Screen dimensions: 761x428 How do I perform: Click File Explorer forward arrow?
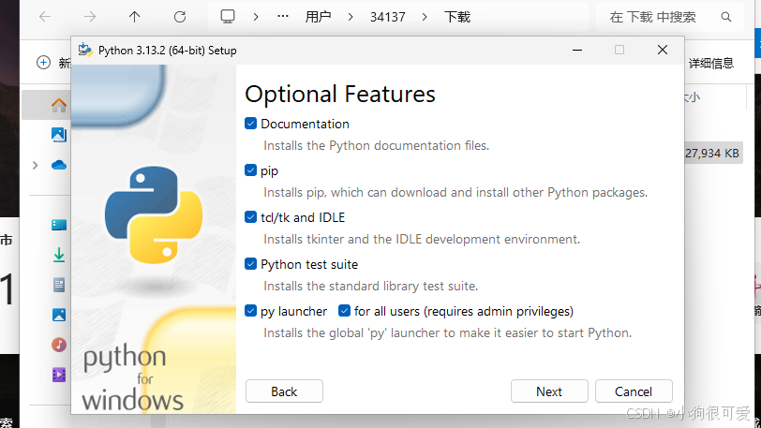coord(90,17)
